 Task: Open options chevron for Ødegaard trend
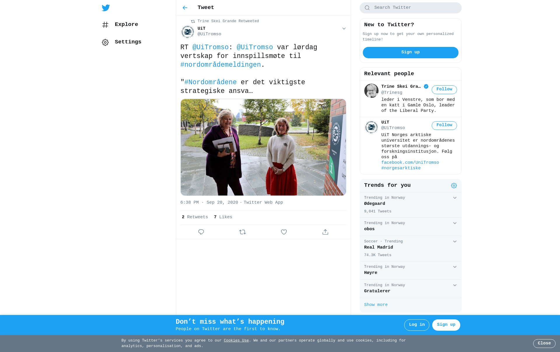coord(455,198)
